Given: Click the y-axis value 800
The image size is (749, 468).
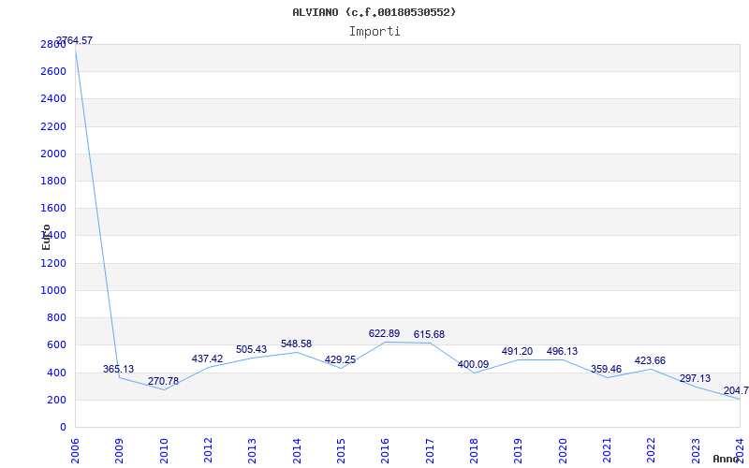Looking at the screenshot, I should pos(56,317).
